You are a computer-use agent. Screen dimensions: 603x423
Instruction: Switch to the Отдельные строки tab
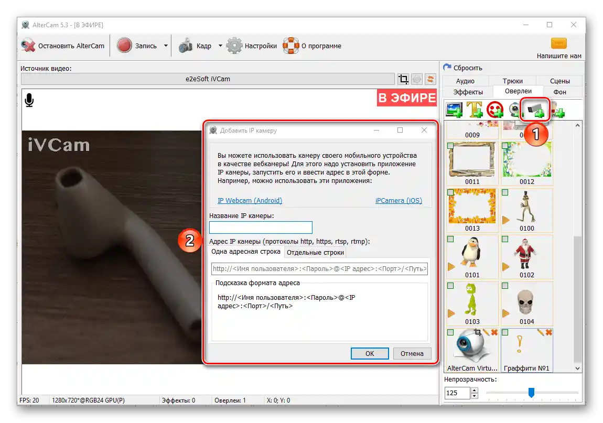click(x=315, y=252)
